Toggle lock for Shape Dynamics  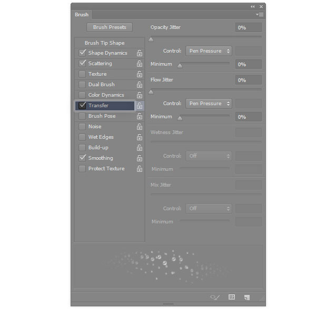[140, 53]
